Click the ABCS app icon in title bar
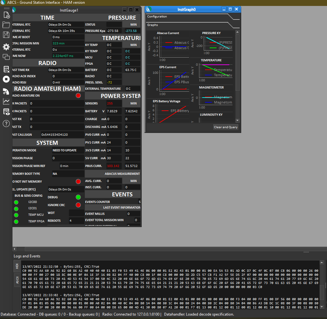Screen dimensions: 327x319 (x=3, y=3)
